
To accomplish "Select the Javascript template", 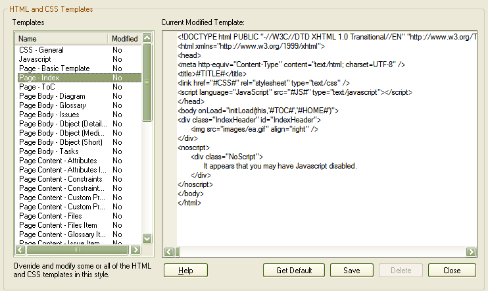I will click(80, 59).
